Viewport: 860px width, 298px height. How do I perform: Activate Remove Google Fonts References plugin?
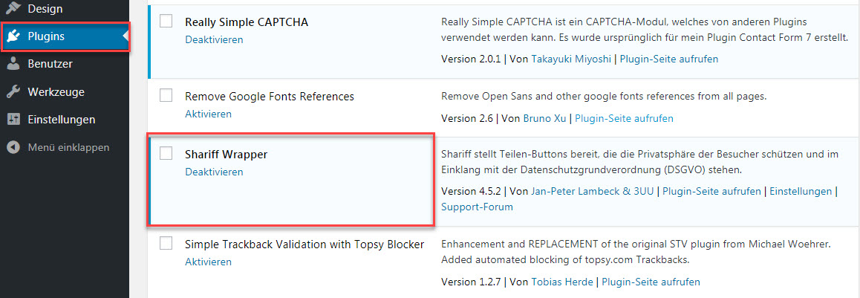pyautogui.click(x=208, y=114)
